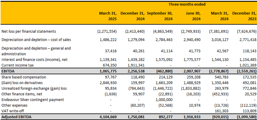Viewport: 257px width, 120px height.
Task: Select the Interest and finance costs label
Action: (34, 60)
